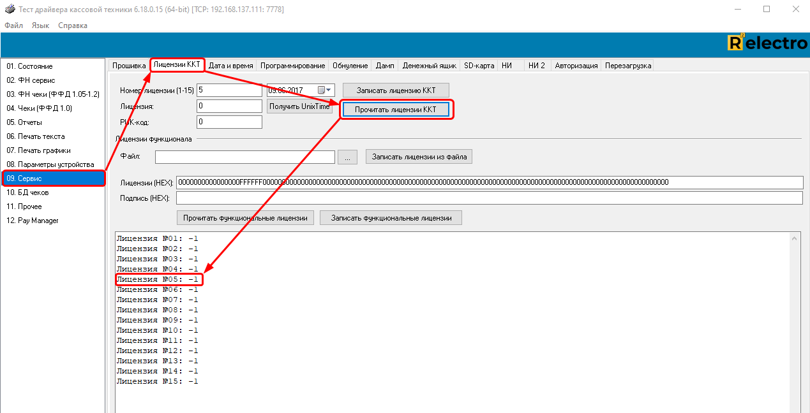810x413 pixels.
Task: Open the Файл menu
Action: click(x=13, y=25)
